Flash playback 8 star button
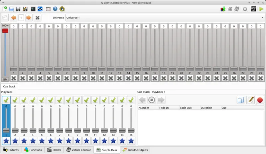 click(68, 141)
